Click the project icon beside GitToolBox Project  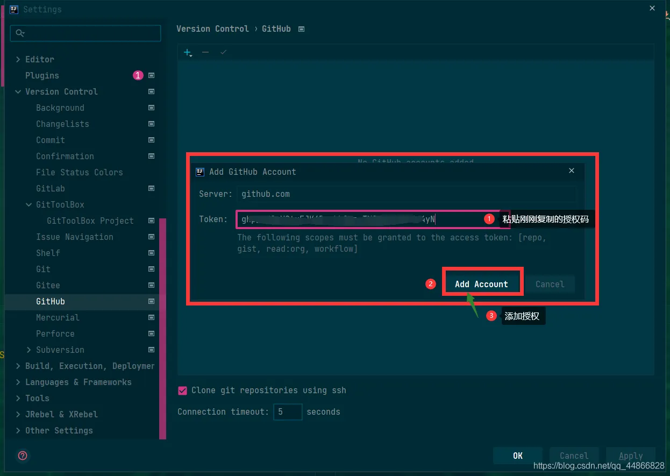[151, 221]
